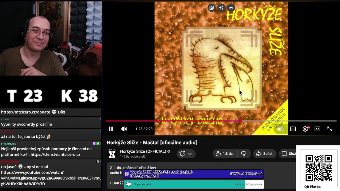Dislike the video with thumbs down
Screen dimensions: 340x191
tap(244, 154)
